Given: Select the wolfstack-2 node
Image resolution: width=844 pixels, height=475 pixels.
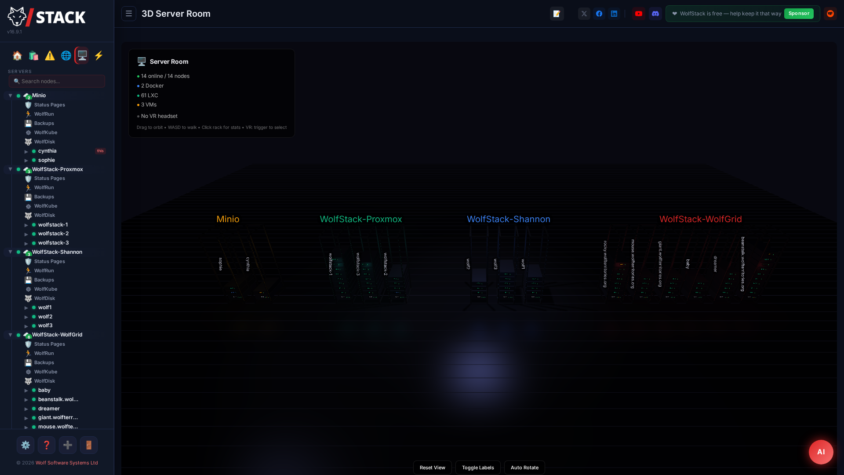Looking at the screenshot, I should [x=53, y=234].
